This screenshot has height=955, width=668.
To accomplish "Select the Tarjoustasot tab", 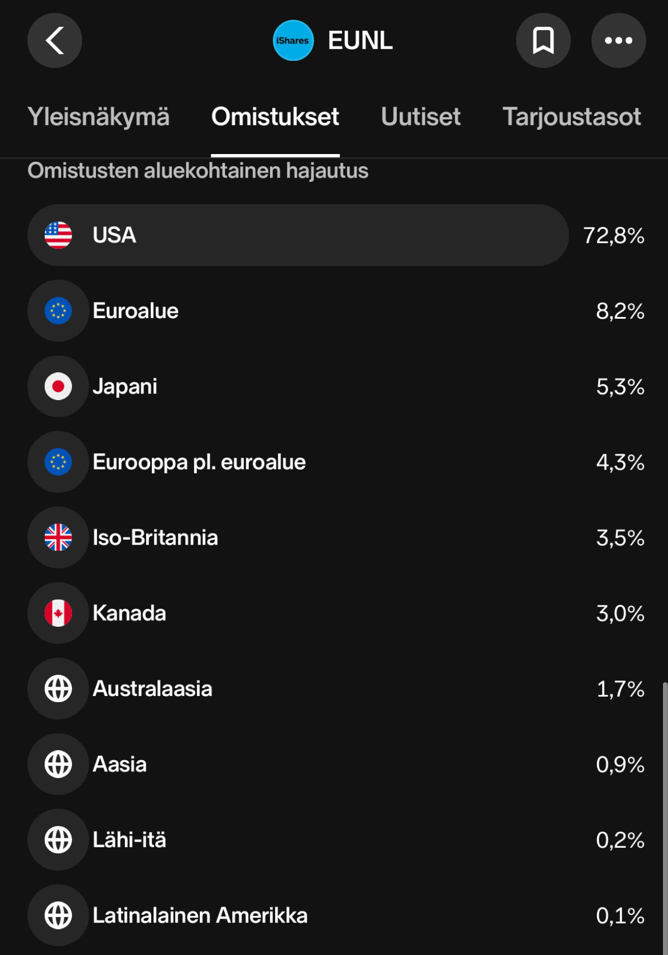I will [x=572, y=117].
